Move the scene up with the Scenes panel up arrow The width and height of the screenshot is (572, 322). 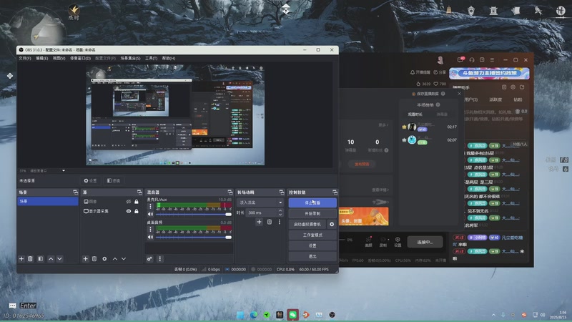[x=51, y=258]
